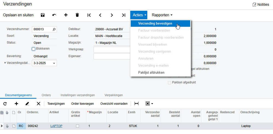Image resolution: width=273 pixels, height=134 pixels.
Task: Delete the shipment using the trash icon
Action: click(x=77, y=15)
